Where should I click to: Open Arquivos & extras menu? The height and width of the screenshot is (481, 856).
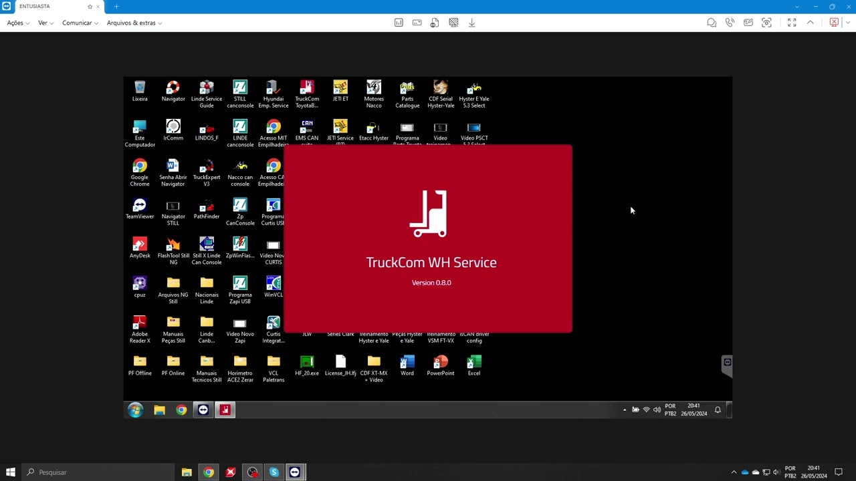point(134,23)
